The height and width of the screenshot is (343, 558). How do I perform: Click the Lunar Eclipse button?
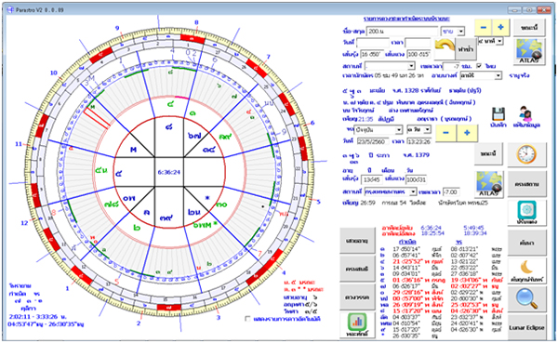(x=526, y=327)
